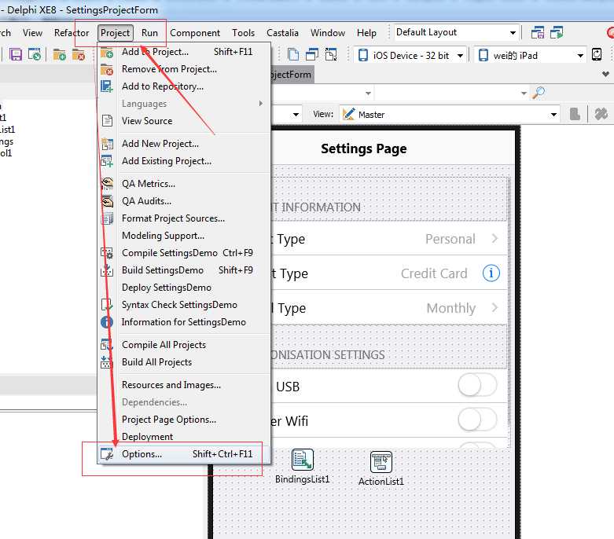Click the purple Save toolbar icon
Screen dimensions: 614x539
pyautogui.click(x=16, y=54)
